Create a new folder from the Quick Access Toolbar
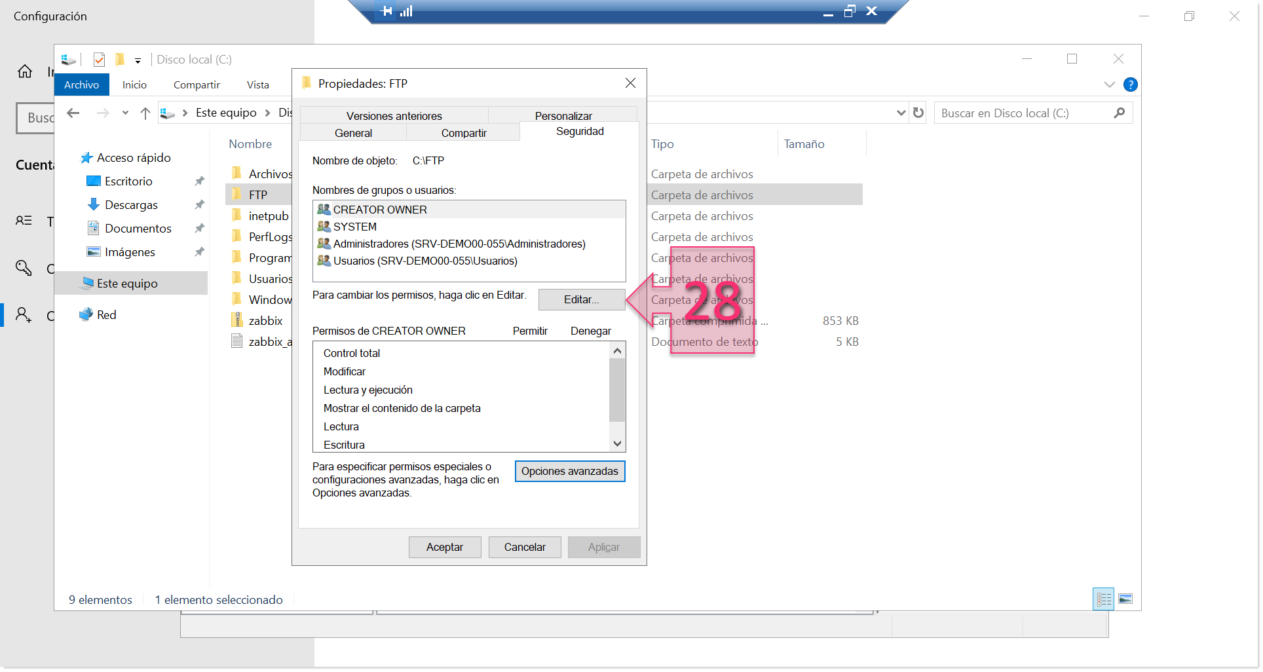Viewport: 1263px width, 672px height. click(120, 59)
